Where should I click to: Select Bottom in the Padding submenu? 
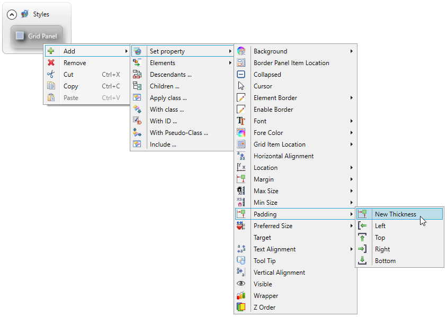(385, 261)
